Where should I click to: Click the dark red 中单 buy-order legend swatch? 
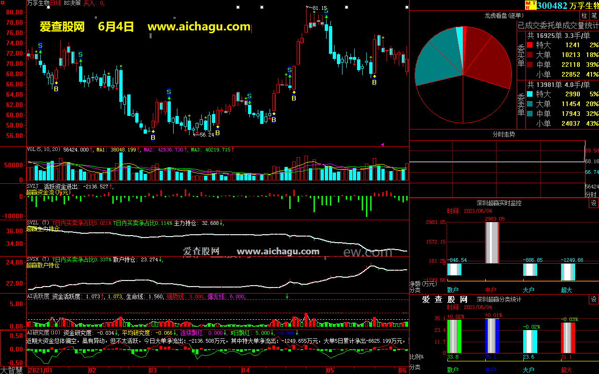tap(530, 65)
